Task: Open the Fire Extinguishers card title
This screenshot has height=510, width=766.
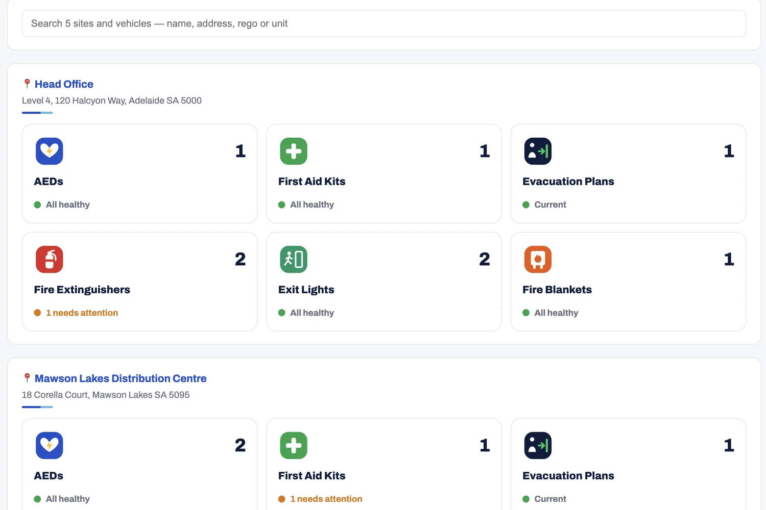Action: coord(82,290)
